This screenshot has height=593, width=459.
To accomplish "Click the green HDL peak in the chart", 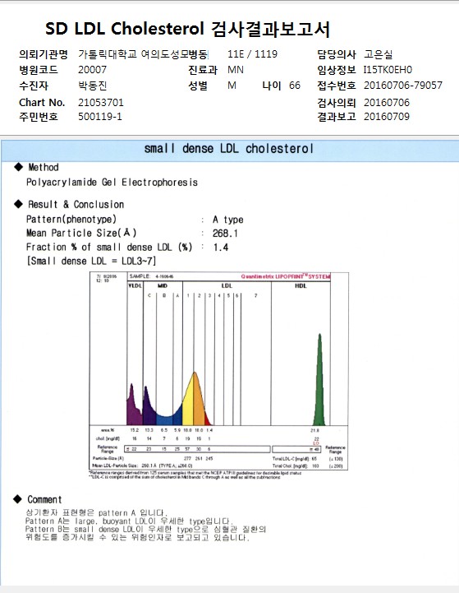I will point(319,382).
